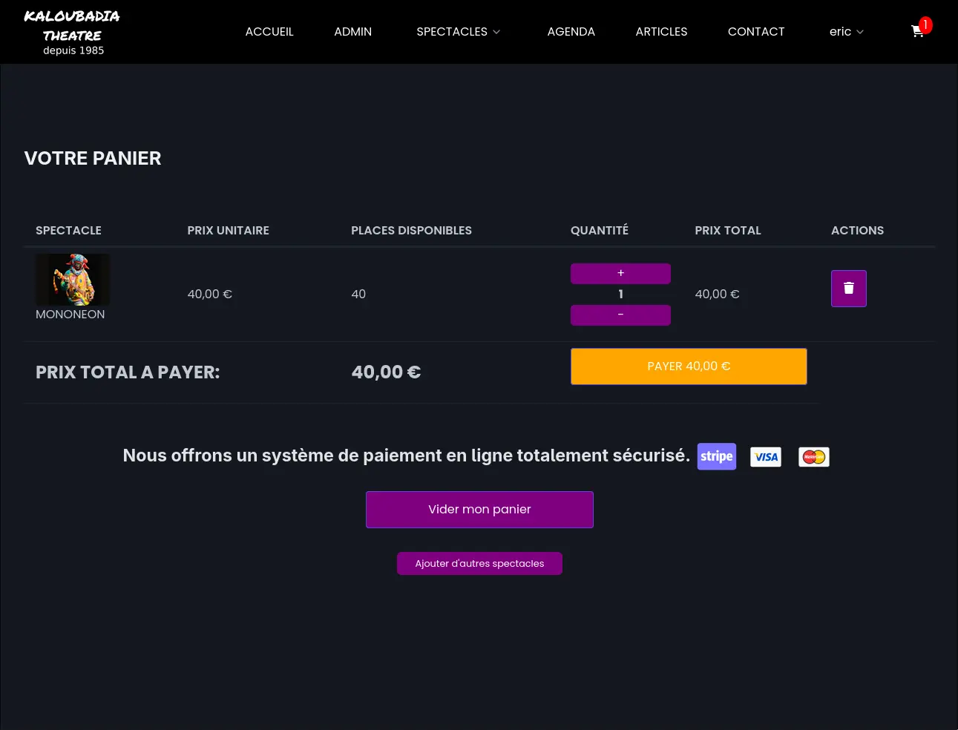
Task: Click the Kaloubadia Theatre logo
Action: (73, 31)
